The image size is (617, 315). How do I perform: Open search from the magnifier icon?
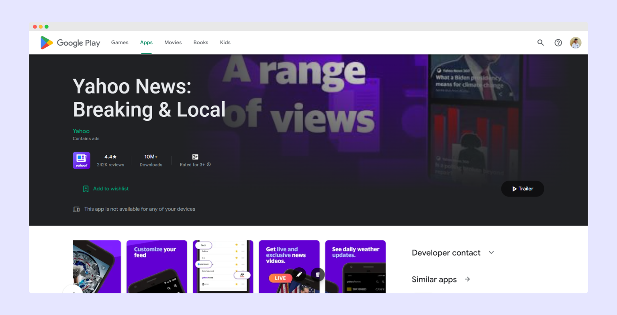coord(540,43)
